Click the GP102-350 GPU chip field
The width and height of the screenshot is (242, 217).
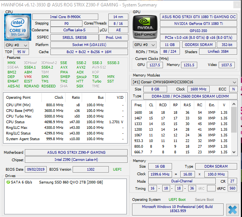point(199,31)
